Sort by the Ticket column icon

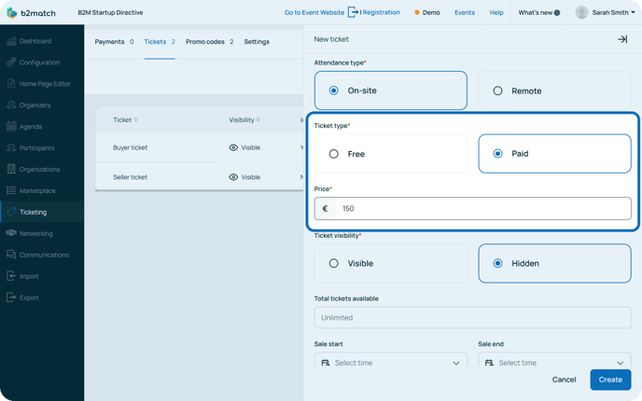[x=136, y=119]
